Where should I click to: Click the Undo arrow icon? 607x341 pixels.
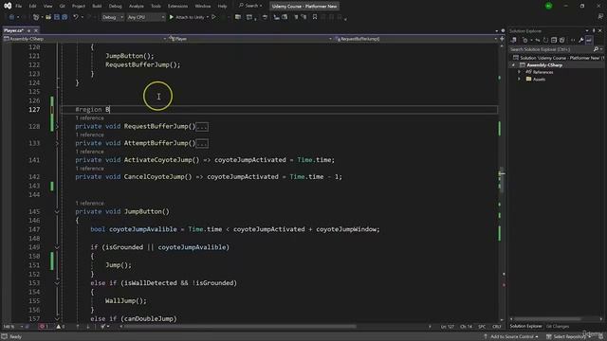click(x=76, y=17)
